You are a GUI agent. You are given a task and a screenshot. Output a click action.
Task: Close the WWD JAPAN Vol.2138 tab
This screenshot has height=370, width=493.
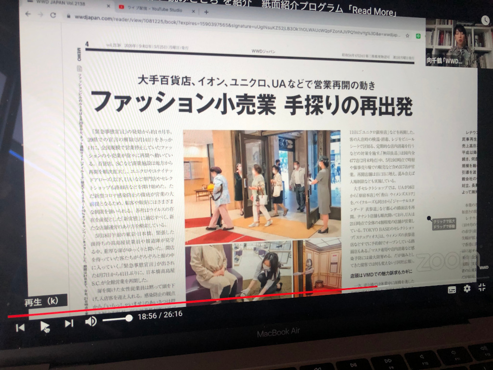pyautogui.click(x=108, y=6)
